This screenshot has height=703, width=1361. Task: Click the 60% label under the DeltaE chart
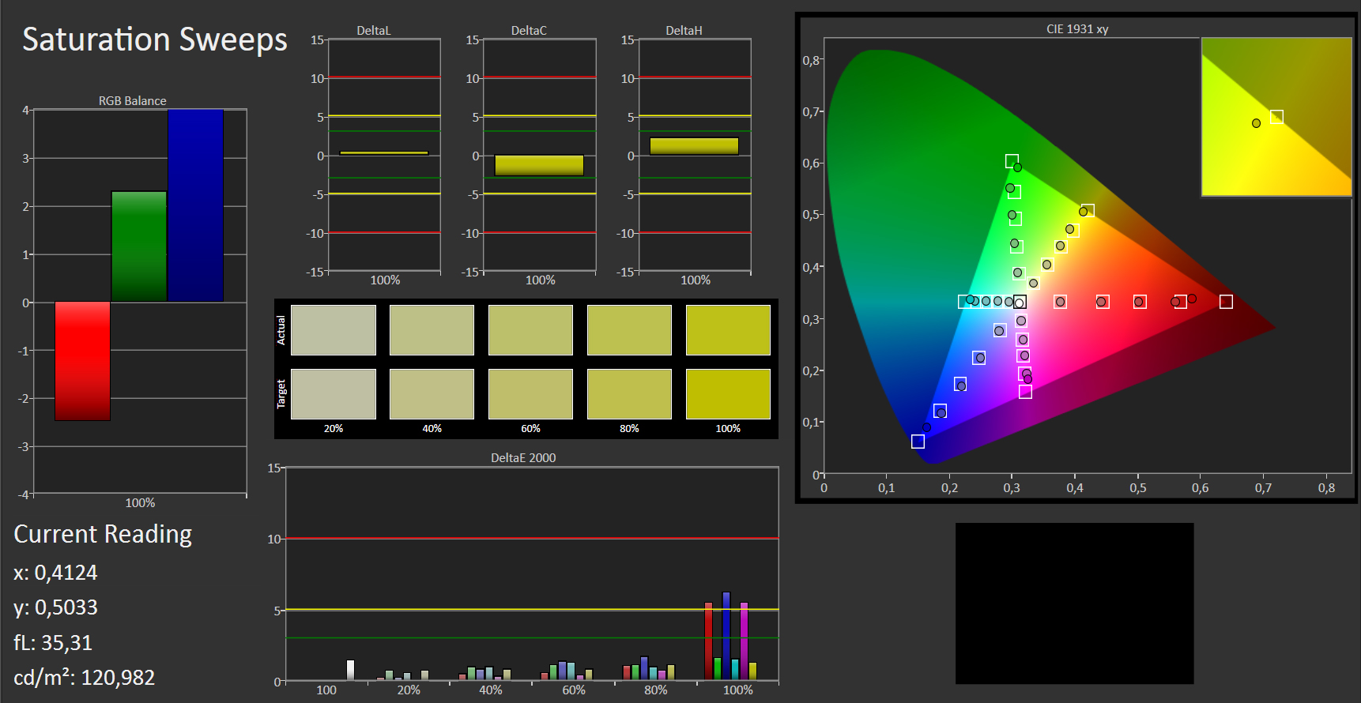click(574, 690)
